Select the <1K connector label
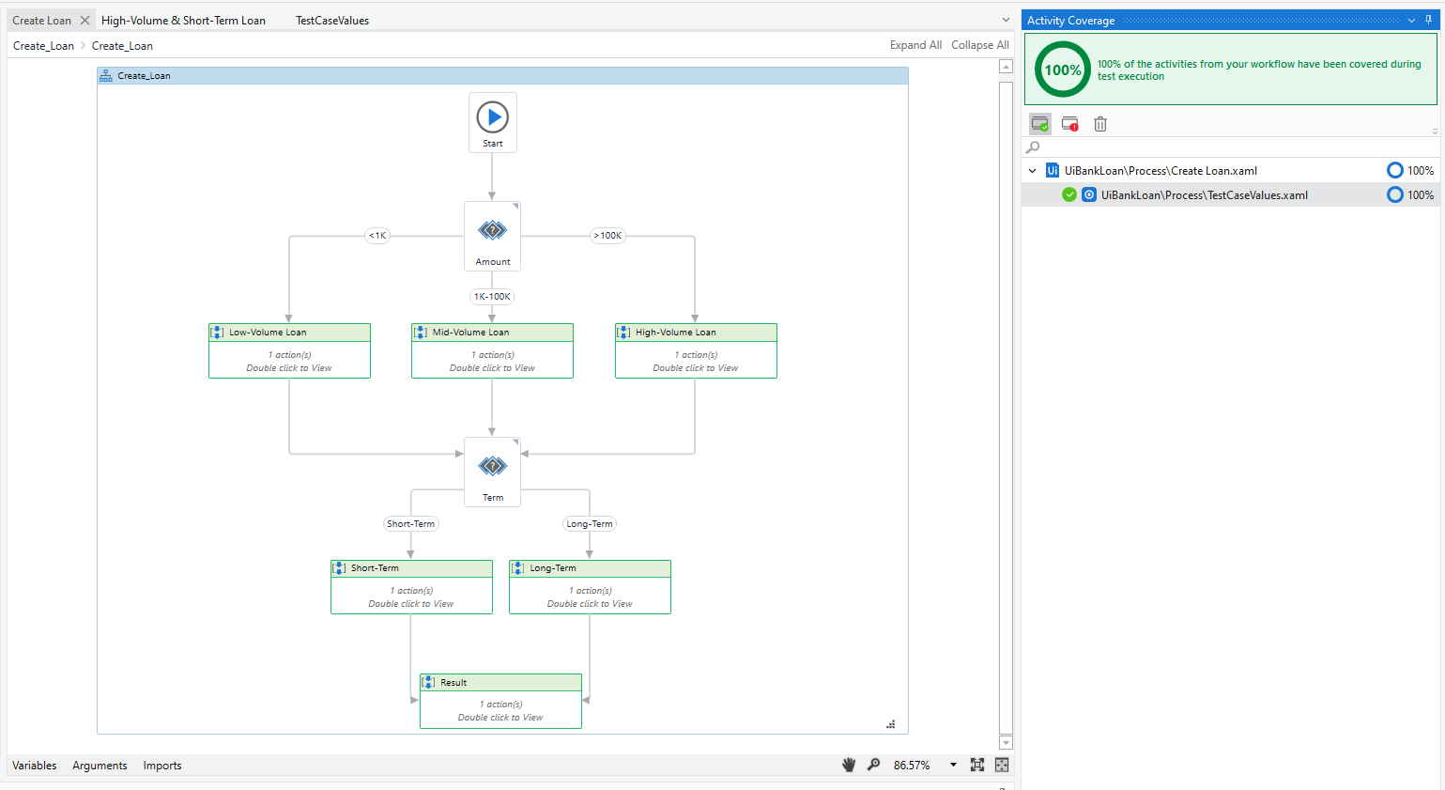Viewport: 1445px width, 790px height. (377, 236)
